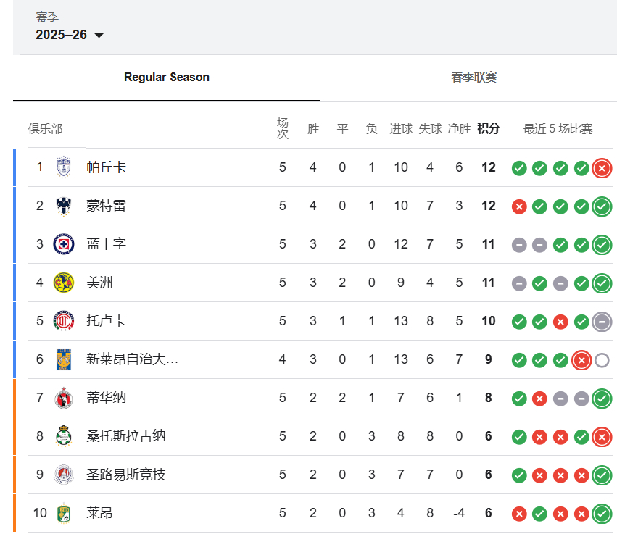Click the 新莱昂自治大… team name
This screenshot has width=617, height=534.
(x=132, y=359)
